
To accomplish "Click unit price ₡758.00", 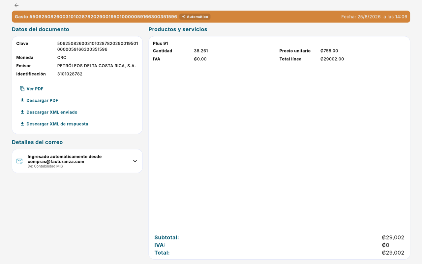I will [329, 51].
